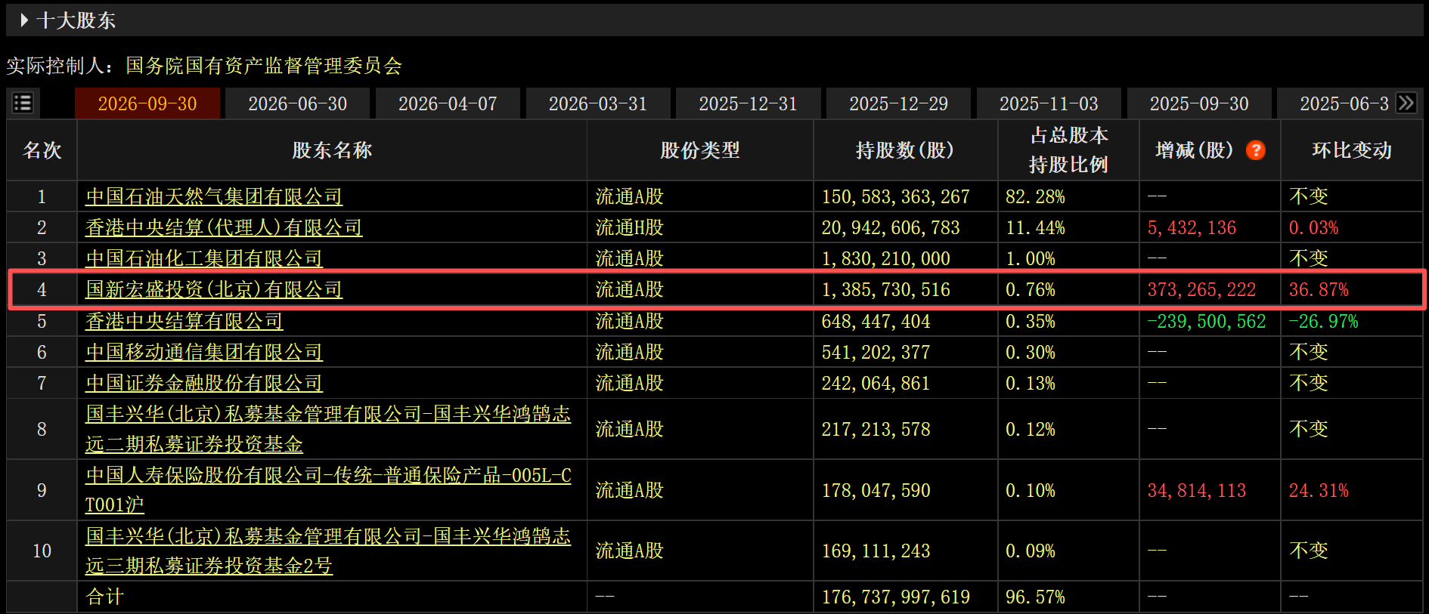Select the 2026-09-30 date tab
The image size is (1429, 614).
point(147,103)
